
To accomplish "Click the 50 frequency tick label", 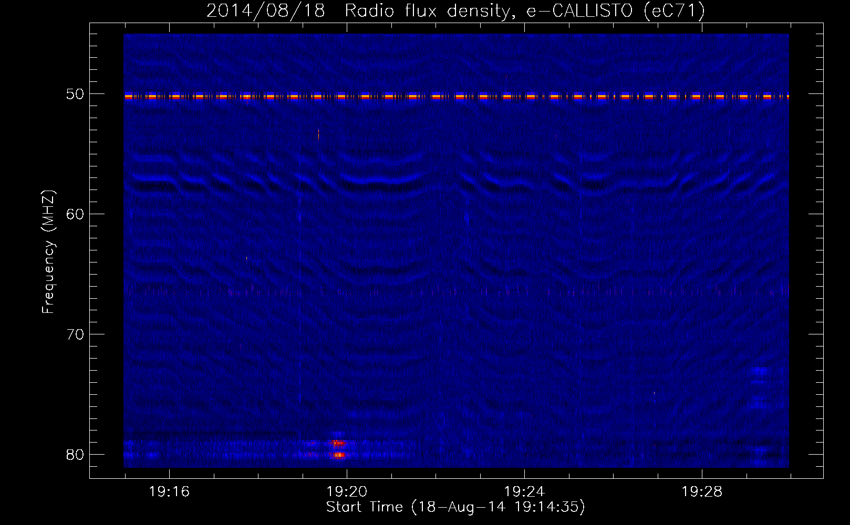I will pyautogui.click(x=75, y=94).
